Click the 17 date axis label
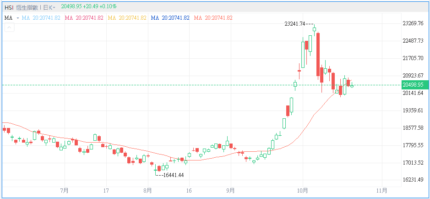Image resolution: width=430 pixels, height=199 pixels. pyautogui.click(x=106, y=190)
